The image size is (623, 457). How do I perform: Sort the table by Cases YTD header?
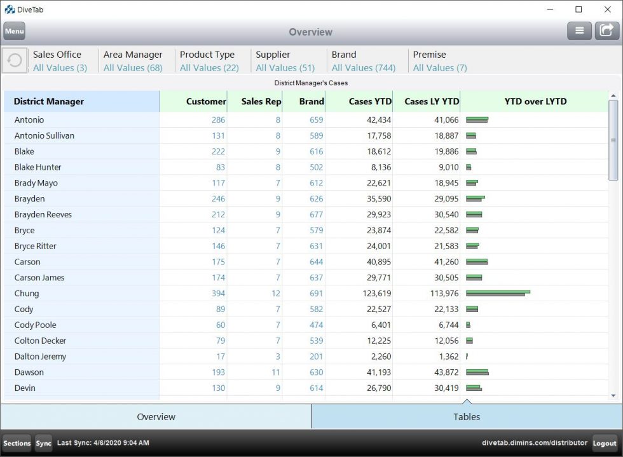(369, 101)
